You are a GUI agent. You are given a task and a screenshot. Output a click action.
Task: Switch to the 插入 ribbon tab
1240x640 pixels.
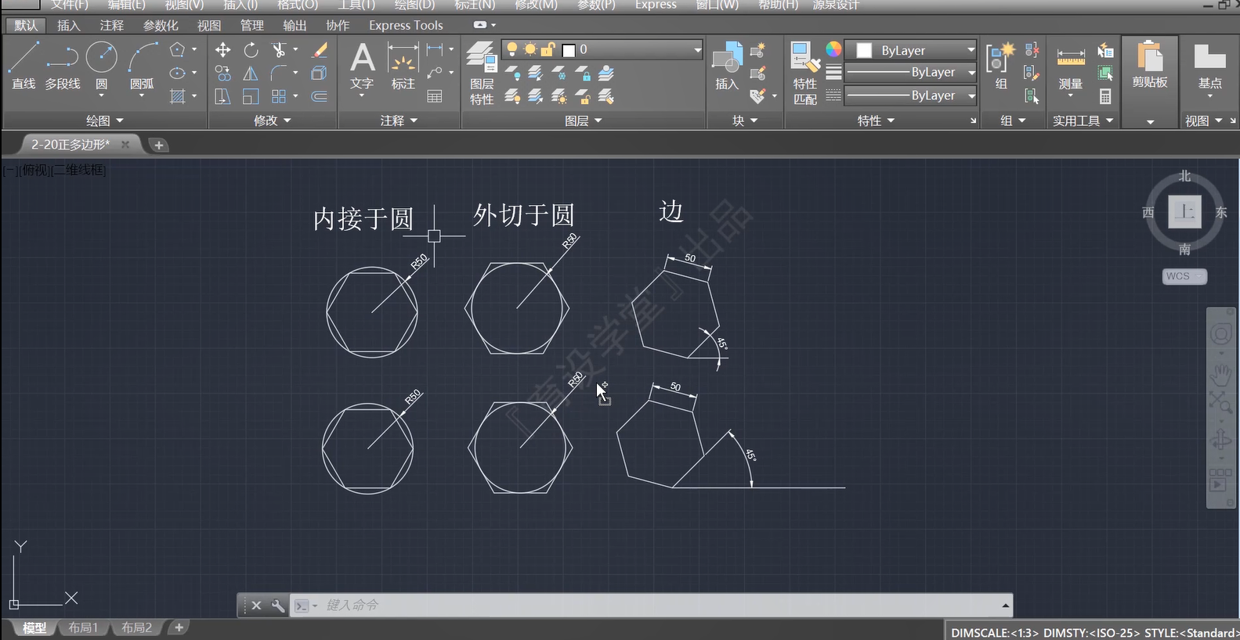(69, 25)
